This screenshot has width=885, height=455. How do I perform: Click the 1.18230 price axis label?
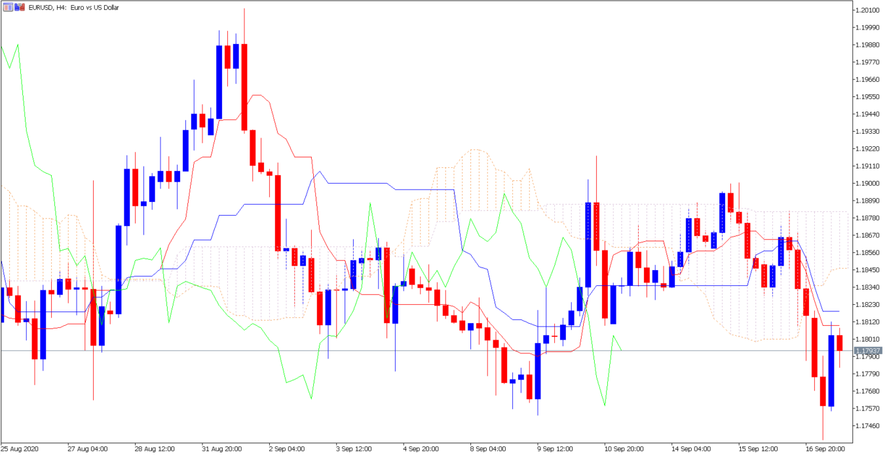[868, 304]
